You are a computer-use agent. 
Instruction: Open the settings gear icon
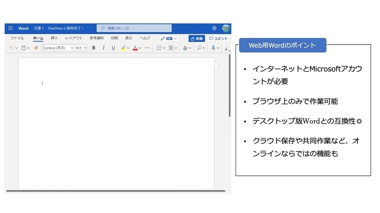(214, 28)
